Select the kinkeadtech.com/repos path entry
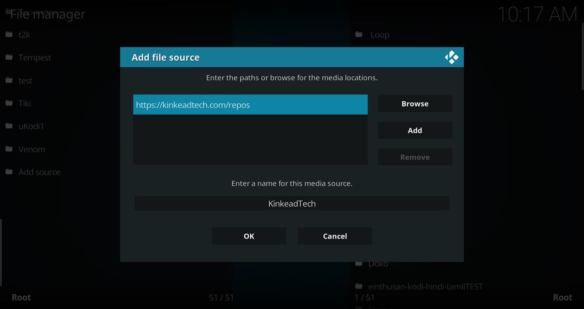Screen dimensions: 584x309 click(x=250, y=105)
